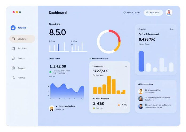This screenshot has height=132, width=186.
Task: Expand the chevron dropdown in the orange chart card
Action: pyautogui.click(x=126, y=66)
